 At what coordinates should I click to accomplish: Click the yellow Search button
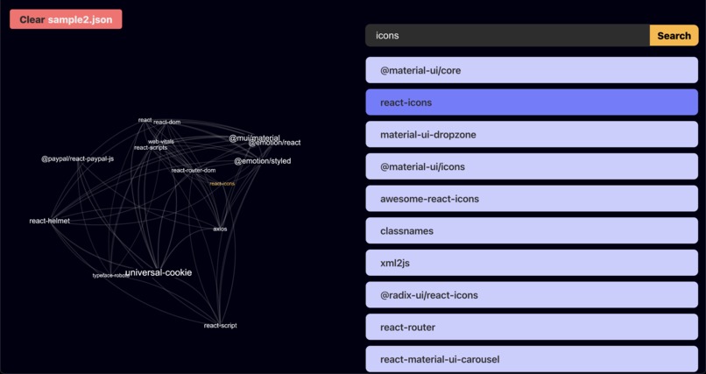click(x=674, y=36)
